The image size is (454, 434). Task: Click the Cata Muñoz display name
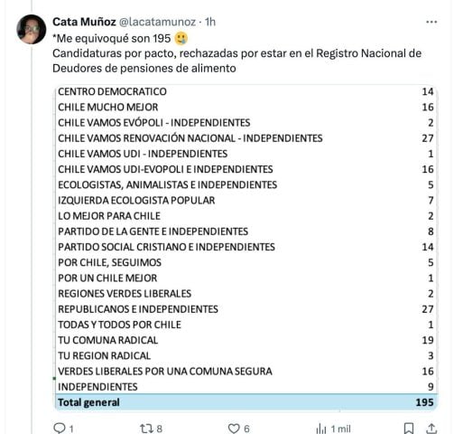(84, 22)
